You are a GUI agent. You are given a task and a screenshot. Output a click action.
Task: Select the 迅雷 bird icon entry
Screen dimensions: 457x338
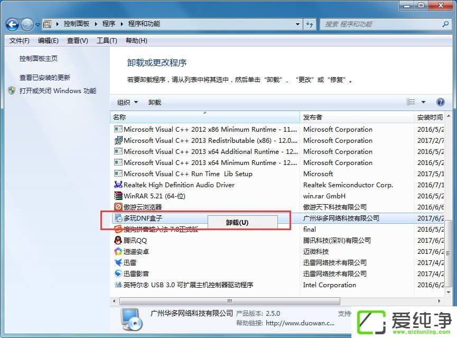118,262
